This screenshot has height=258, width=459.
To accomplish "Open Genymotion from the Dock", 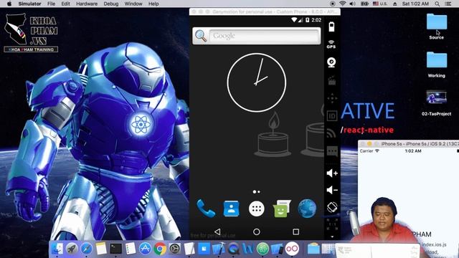I will click(292, 249).
